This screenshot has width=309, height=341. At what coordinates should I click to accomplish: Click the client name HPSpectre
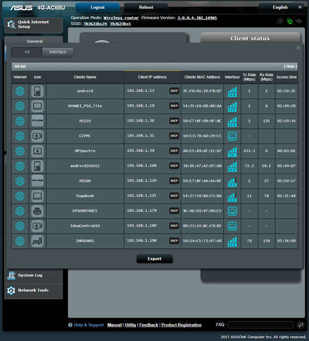[x=85, y=151]
